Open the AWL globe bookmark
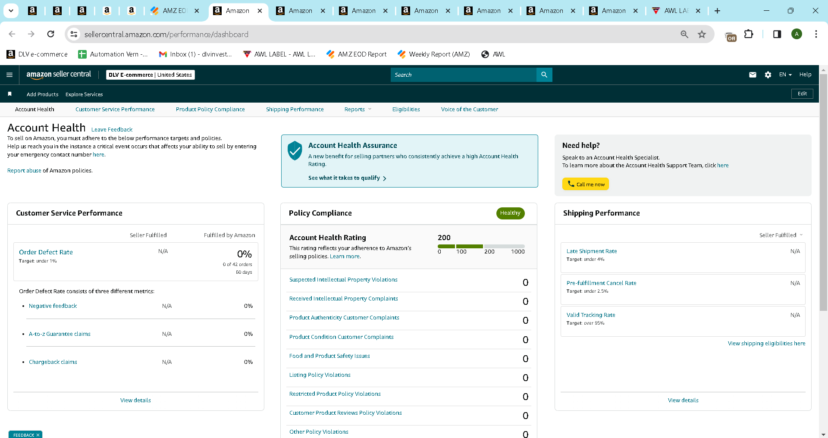The image size is (828, 438). (493, 54)
